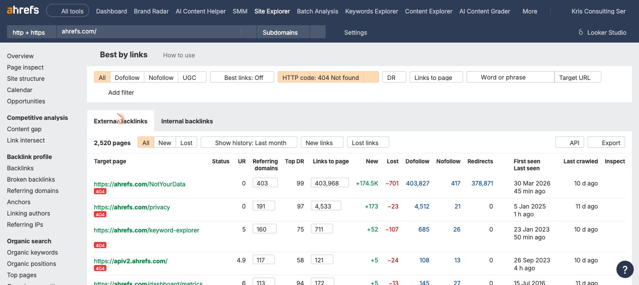Click the 4,512 dofollow count

[x=422, y=206]
